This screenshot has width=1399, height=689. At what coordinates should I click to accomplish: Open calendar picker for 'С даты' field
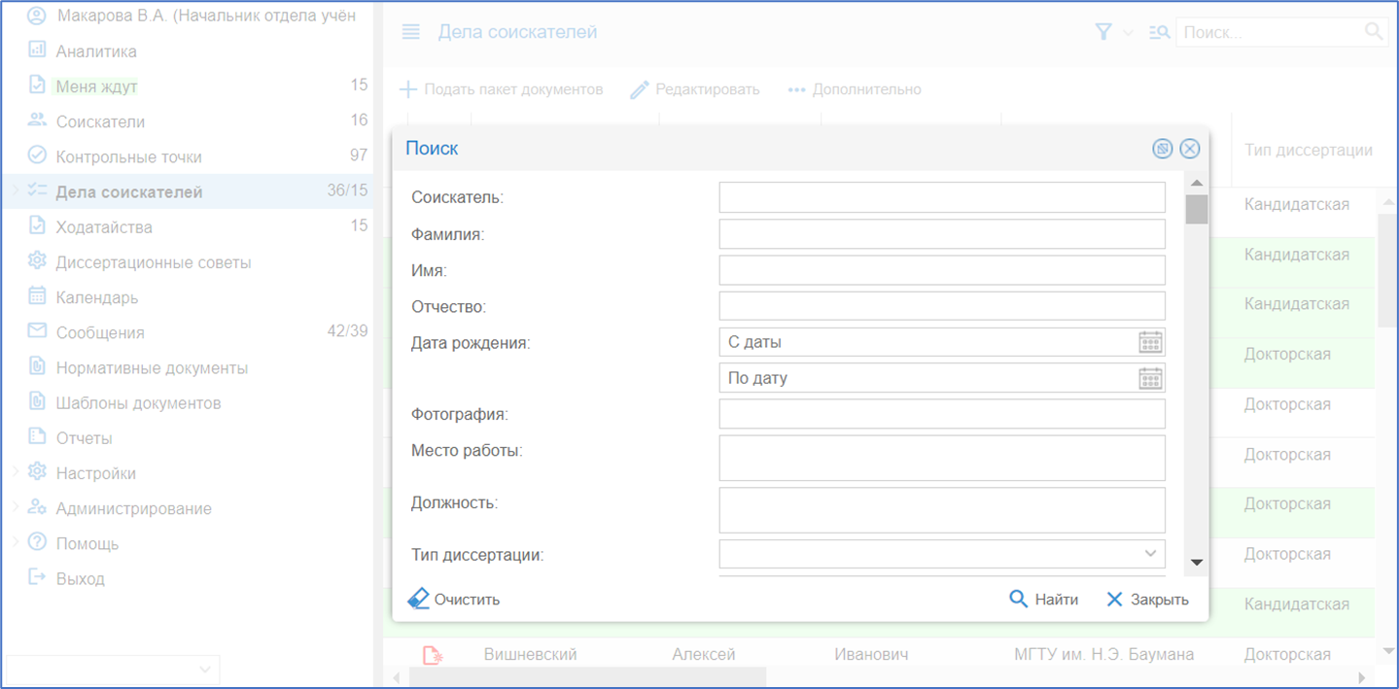click(1150, 342)
